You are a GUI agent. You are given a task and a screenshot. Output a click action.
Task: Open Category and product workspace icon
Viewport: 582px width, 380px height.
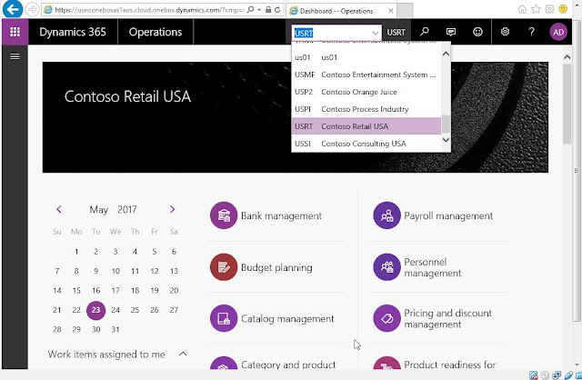pyautogui.click(x=224, y=364)
